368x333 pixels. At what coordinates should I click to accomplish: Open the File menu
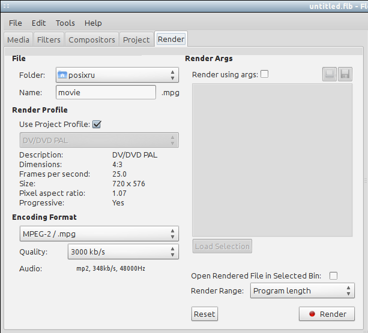pos(16,23)
